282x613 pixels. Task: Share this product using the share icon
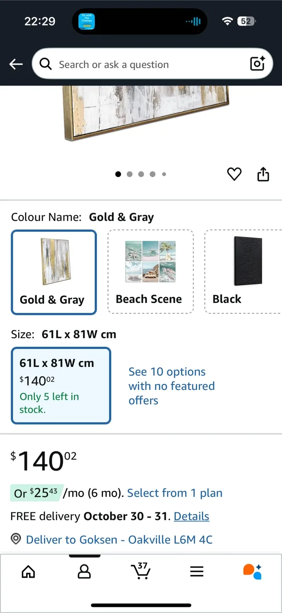pos(263,174)
